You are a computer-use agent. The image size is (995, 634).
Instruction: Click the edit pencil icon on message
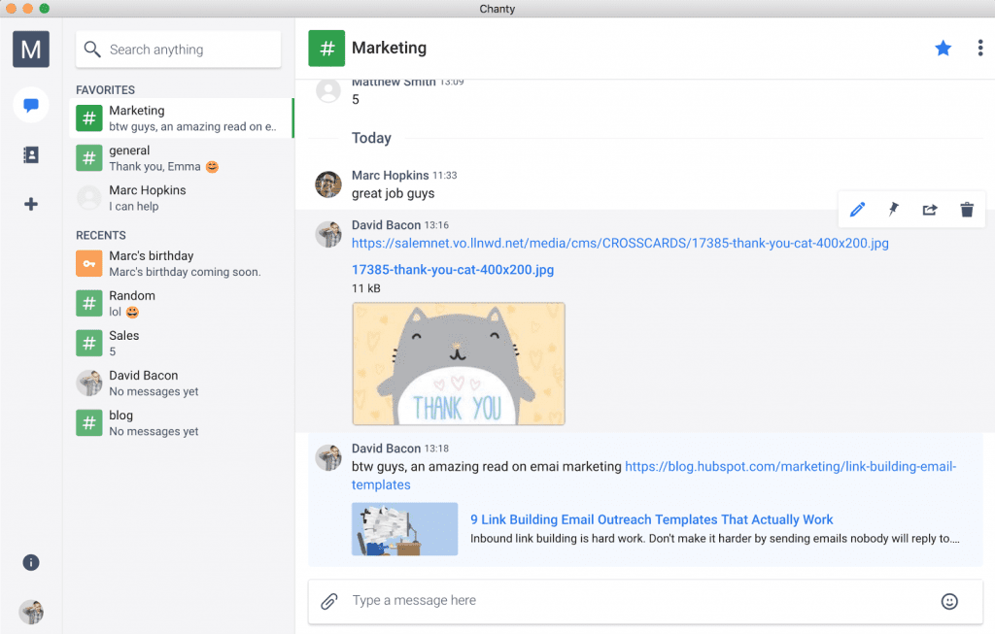click(x=857, y=209)
